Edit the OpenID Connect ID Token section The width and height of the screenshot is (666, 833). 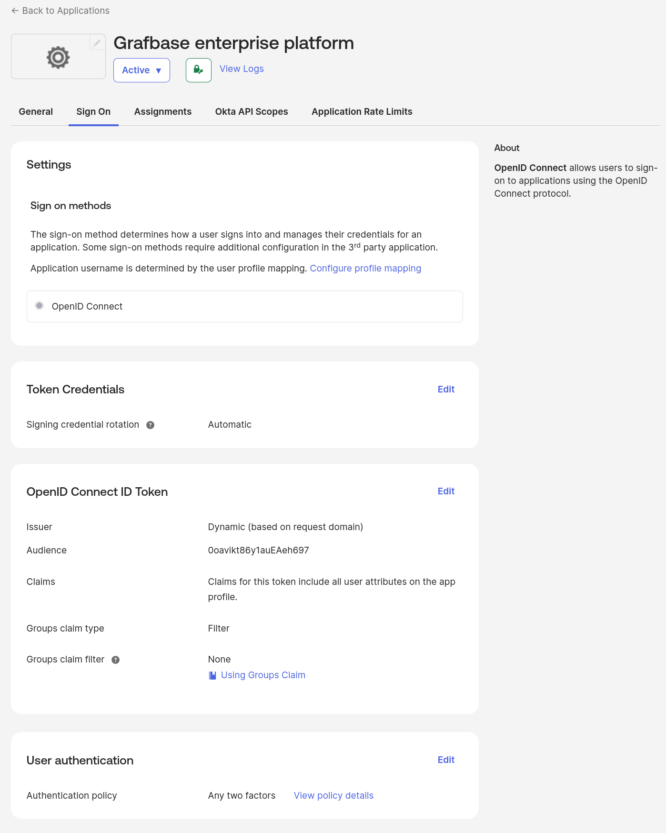[x=446, y=491]
